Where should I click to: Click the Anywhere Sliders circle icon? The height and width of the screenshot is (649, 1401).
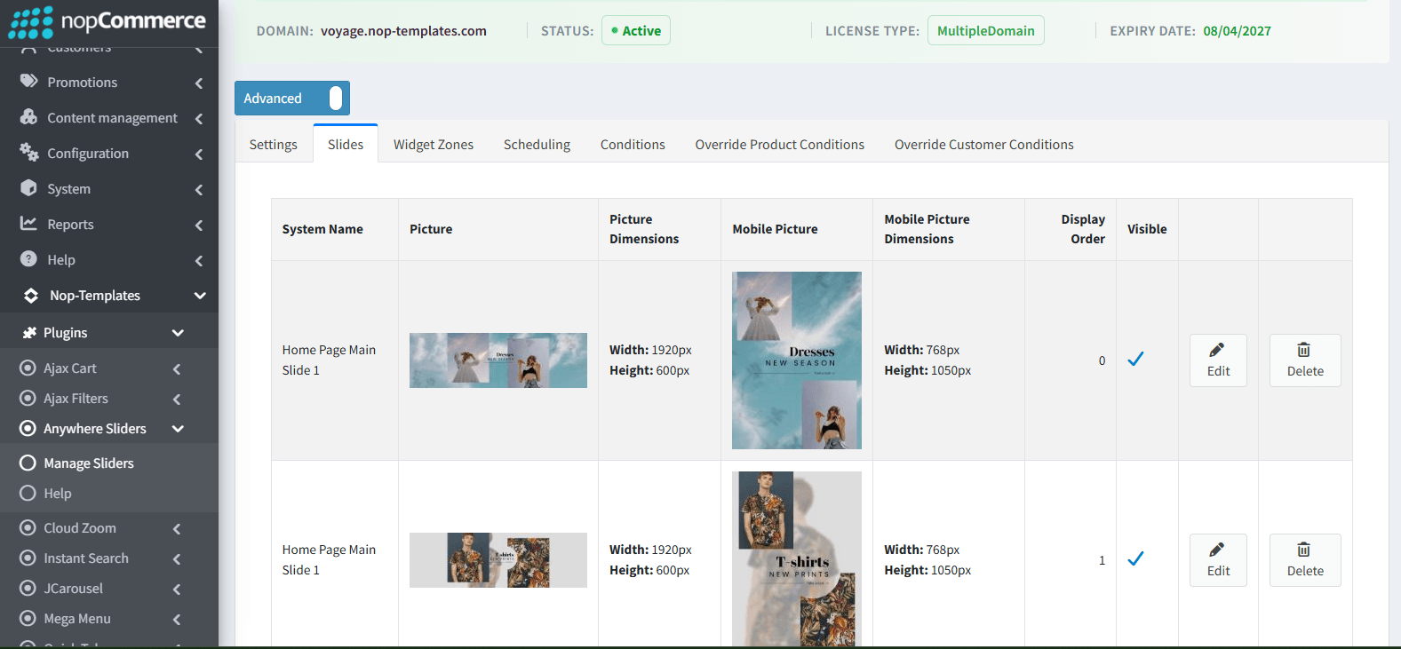point(28,428)
